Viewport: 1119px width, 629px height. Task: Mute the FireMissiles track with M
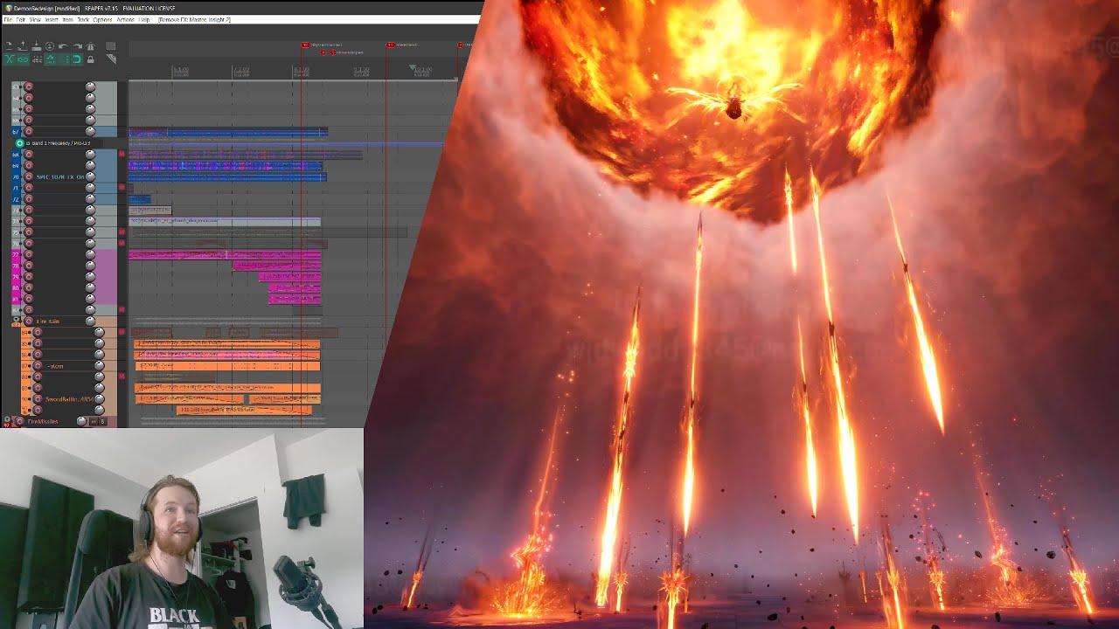(x=94, y=421)
